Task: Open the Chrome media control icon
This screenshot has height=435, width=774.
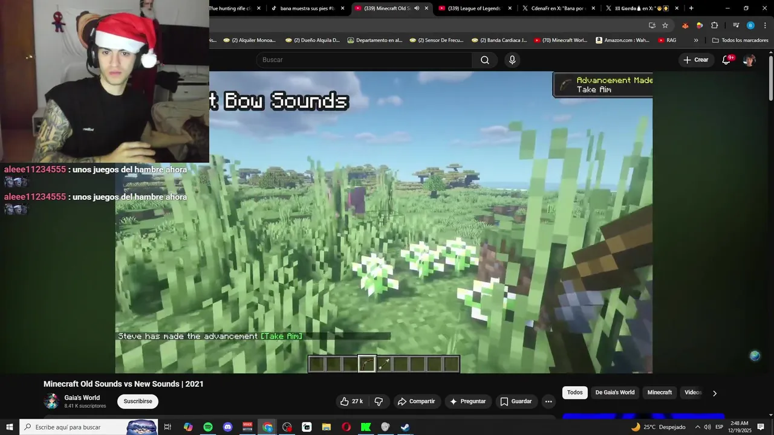Action: (736, 25)
